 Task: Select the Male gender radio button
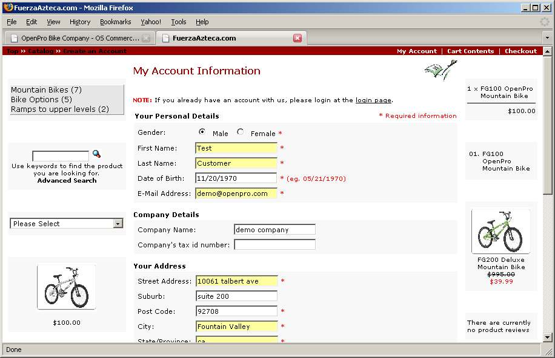pos(202,132)
